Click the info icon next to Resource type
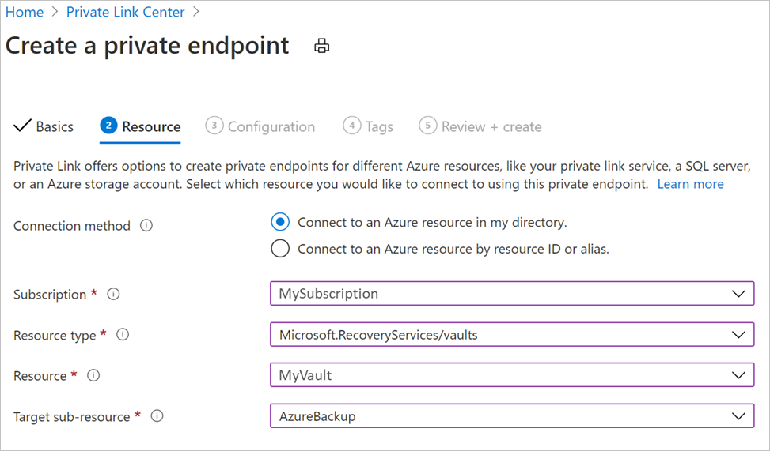The image size is (770, 451). coord(123,335)
